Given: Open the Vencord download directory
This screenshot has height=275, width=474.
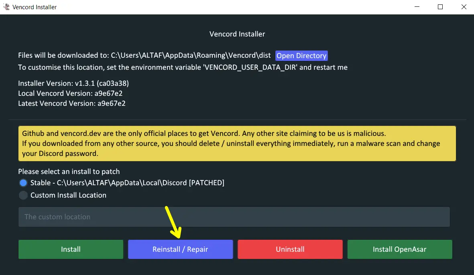Looking at the screenshot, I should (x=301, y=56).
